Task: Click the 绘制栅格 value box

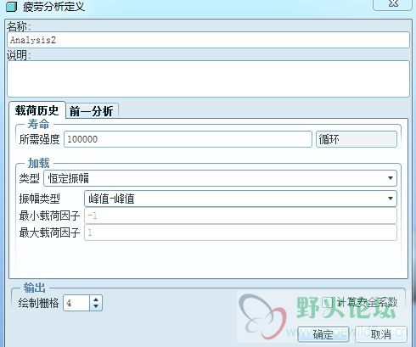Action: pyautogui.click(x=76, y=303)
